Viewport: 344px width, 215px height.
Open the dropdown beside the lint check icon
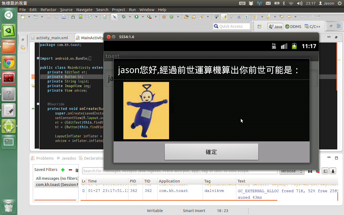pyautogui.click(x=96, y=17)
